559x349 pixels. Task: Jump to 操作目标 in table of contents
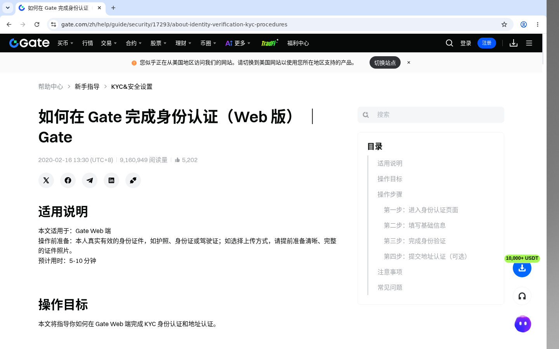(390, 179)
